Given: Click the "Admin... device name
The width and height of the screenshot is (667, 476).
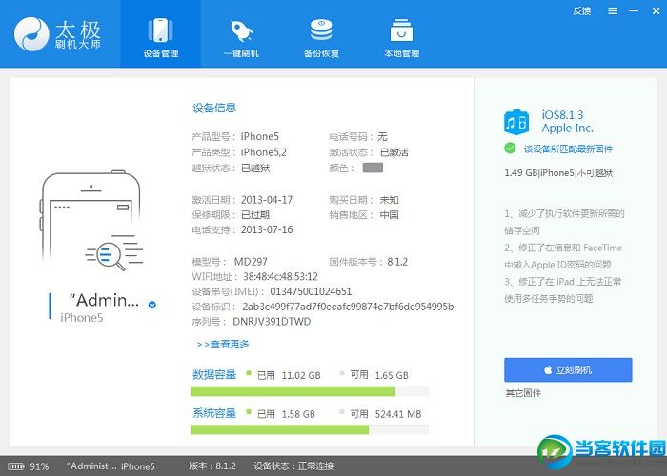Looking at the screenshot, I should [x=104, y=300].
